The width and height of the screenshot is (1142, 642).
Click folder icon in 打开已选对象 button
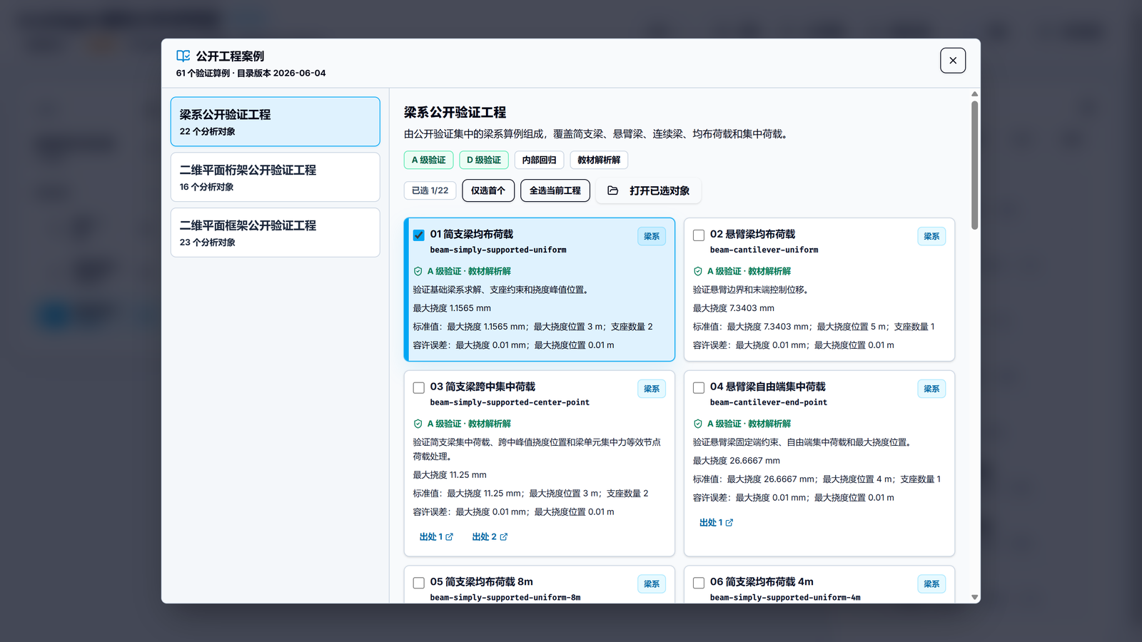(612, 190)
